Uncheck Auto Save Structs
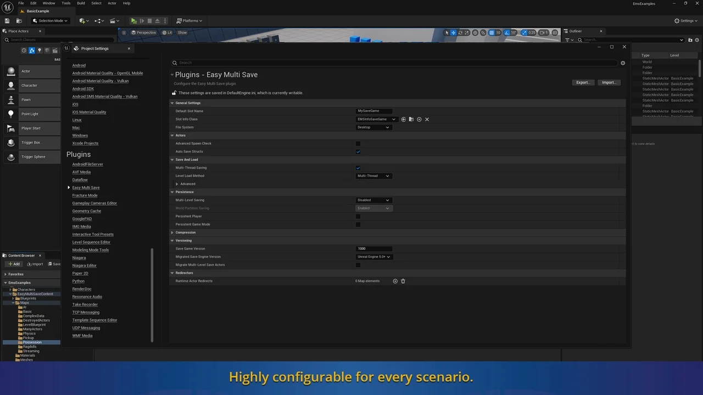This screenshot has height=395, width=703. [358, 152]
